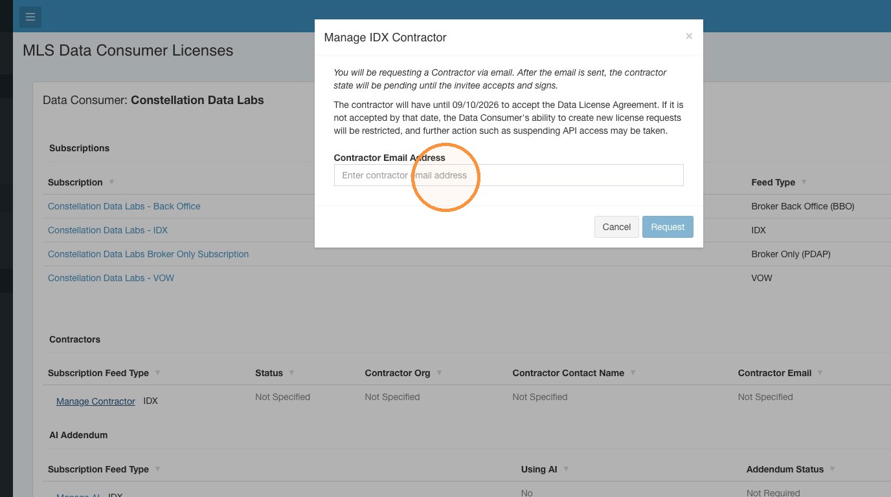Sort by the Contractor Org column arrow
891x497 pixels.
(439, 373)
